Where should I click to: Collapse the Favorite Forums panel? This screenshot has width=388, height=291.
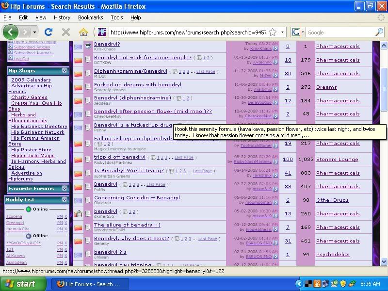[x=65, y=188]
